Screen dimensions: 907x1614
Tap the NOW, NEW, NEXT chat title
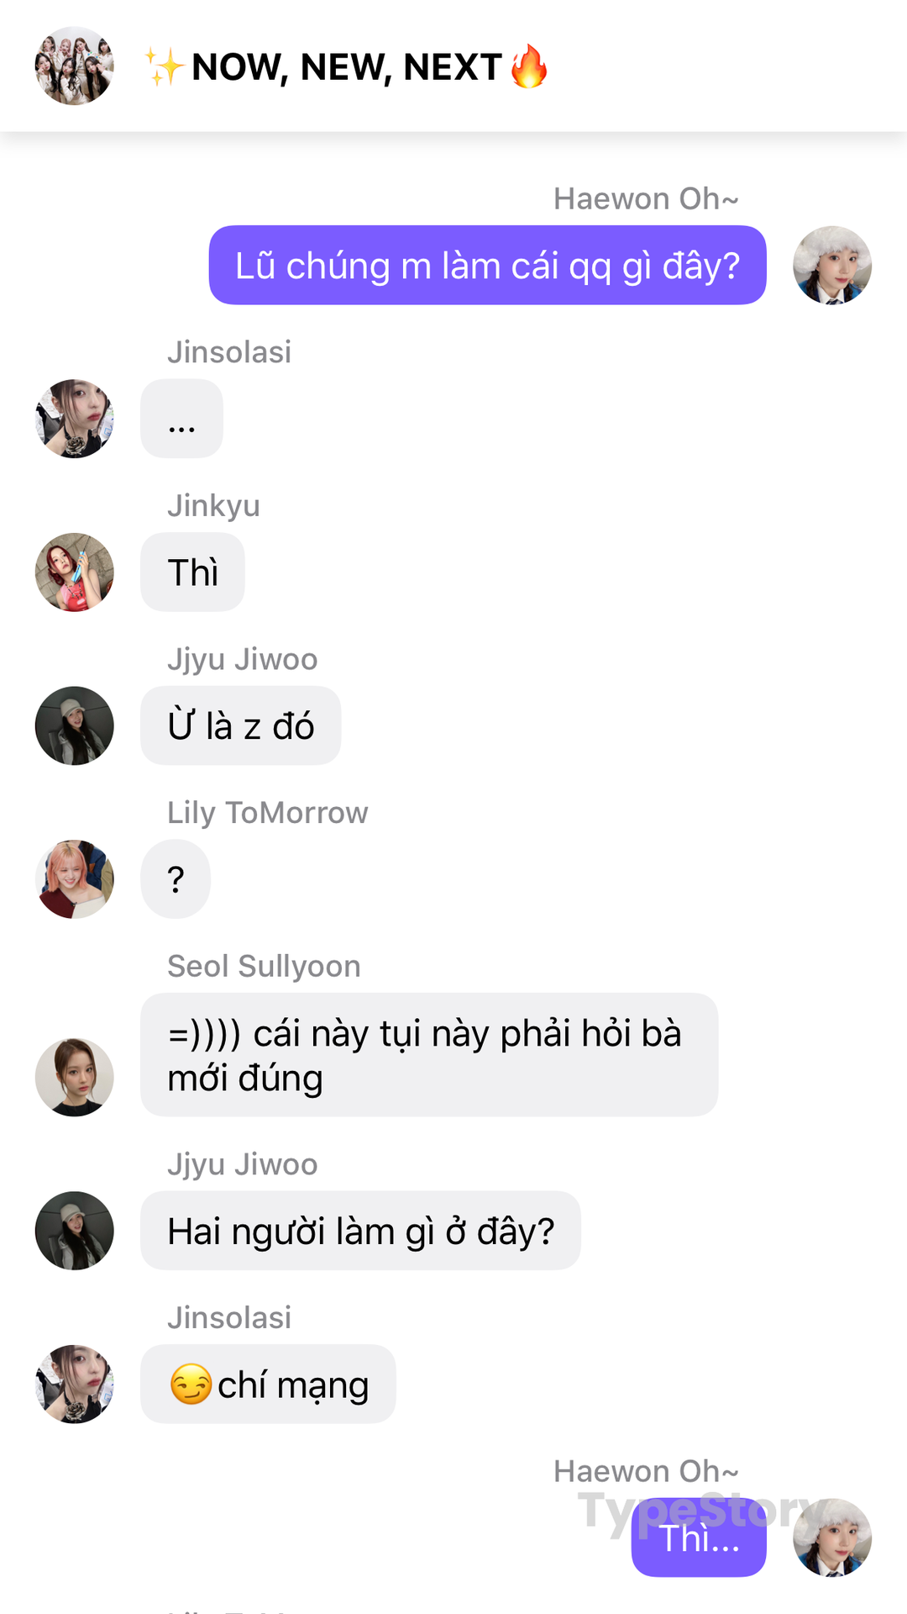346,66
